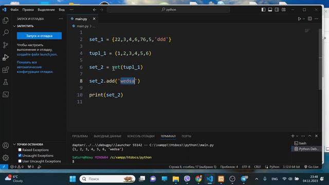Screen dimensions: 329x185
Task: Open the Windows Start button
Action: pos(73,179)
